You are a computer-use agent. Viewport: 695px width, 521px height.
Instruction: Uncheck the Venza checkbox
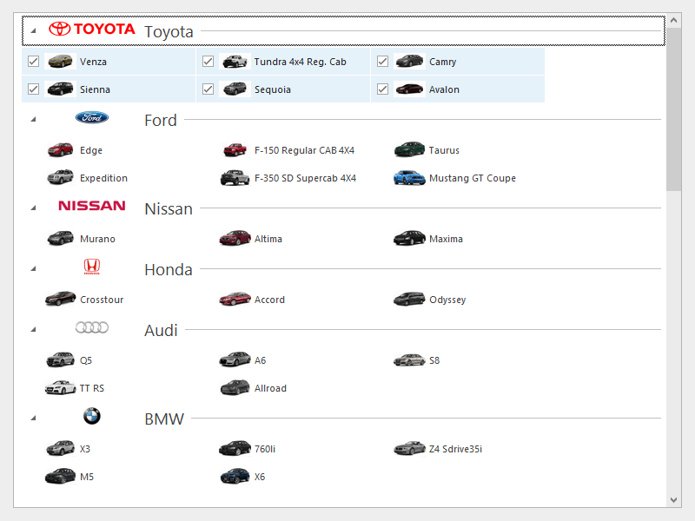click(34, 62)
